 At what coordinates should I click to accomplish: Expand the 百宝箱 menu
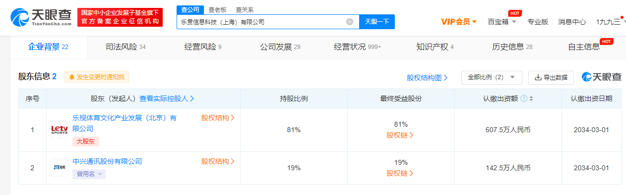[x=502, y=22]
